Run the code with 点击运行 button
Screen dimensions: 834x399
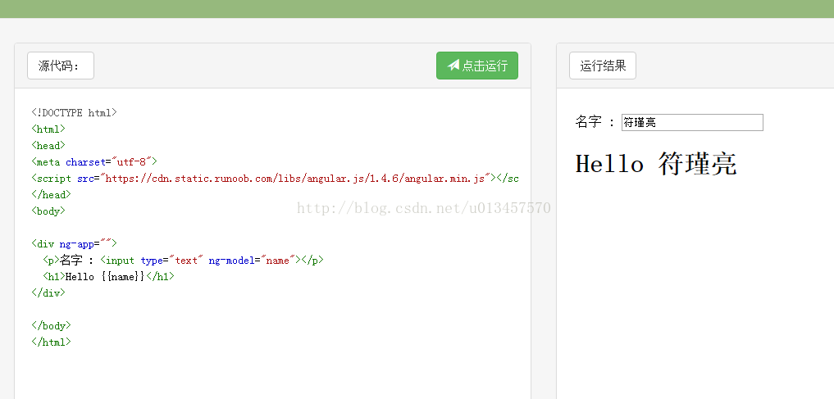tap(477, 66)
